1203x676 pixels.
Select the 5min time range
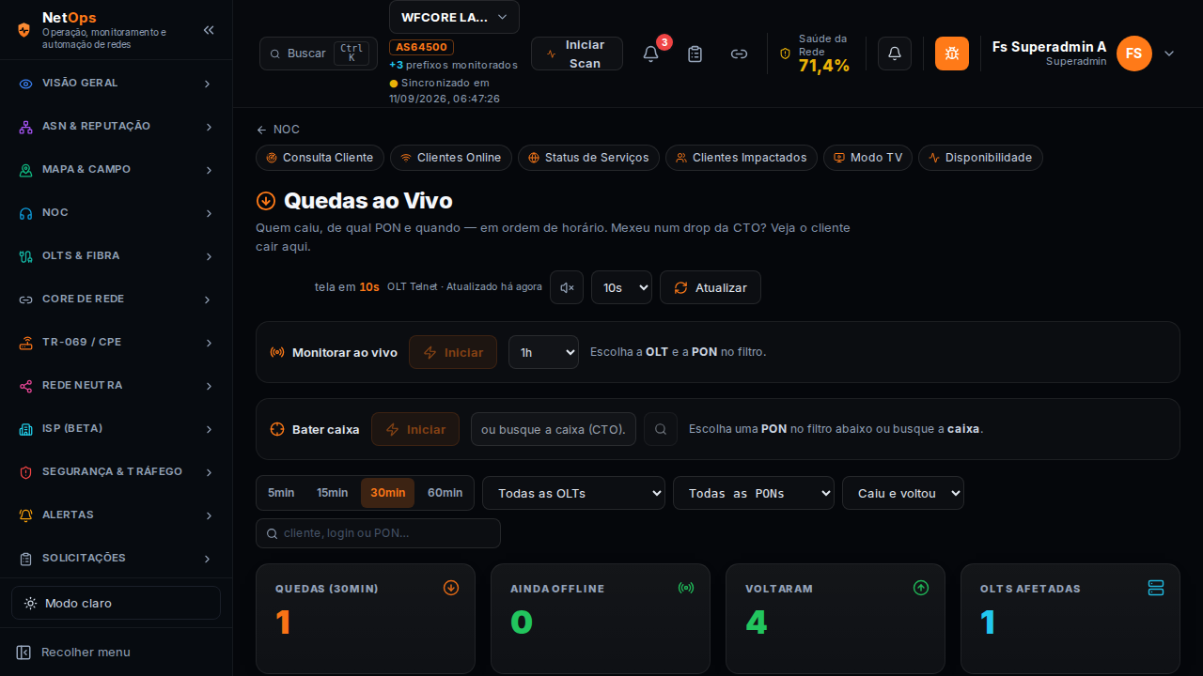coord(281,493)
